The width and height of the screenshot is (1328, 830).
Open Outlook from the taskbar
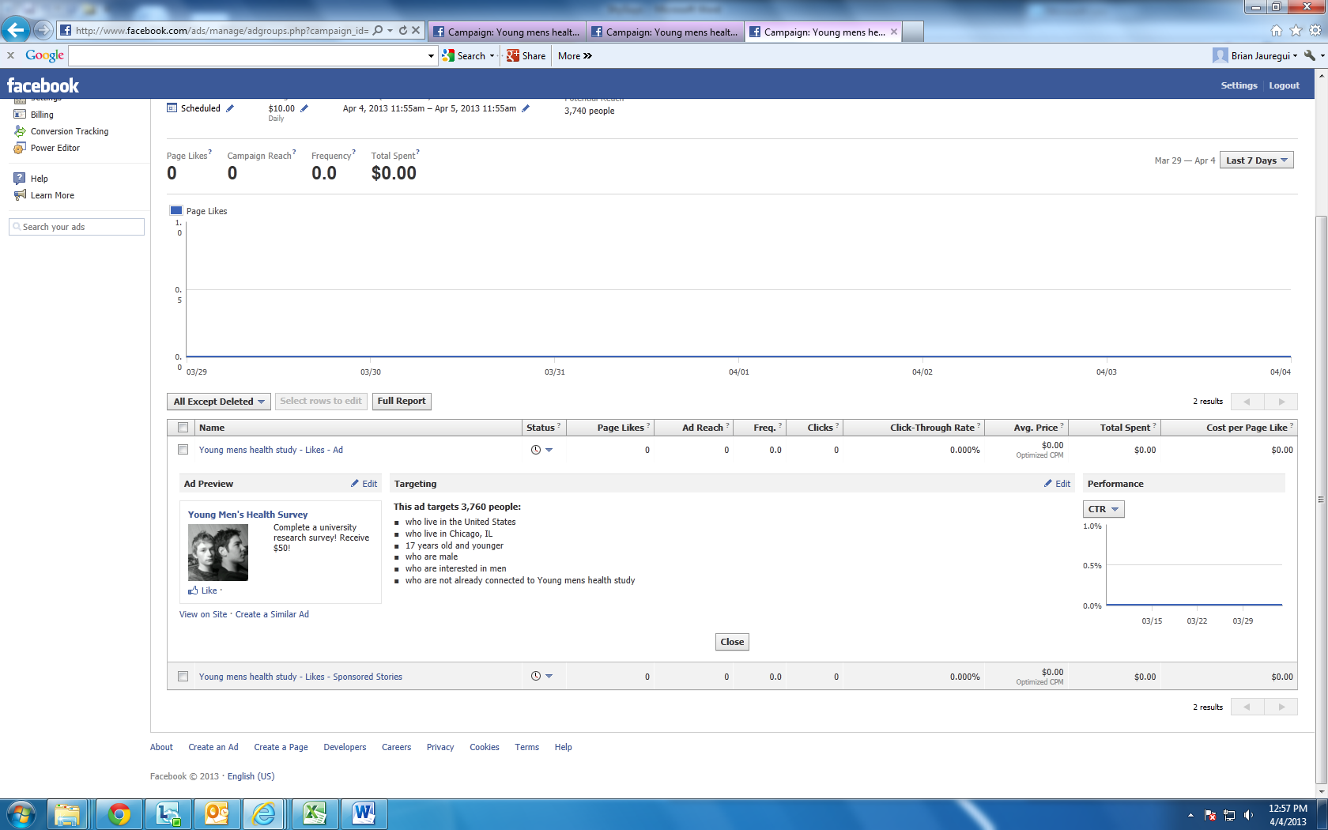217,814
